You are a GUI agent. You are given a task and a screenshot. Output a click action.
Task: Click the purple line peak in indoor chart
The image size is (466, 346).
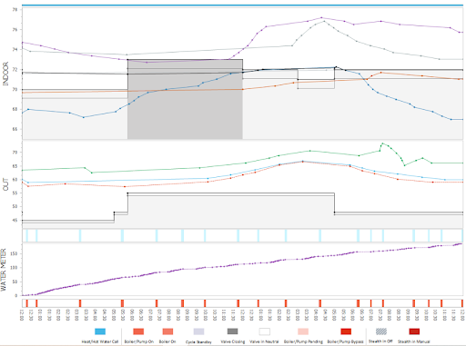(x=321, y=17)
